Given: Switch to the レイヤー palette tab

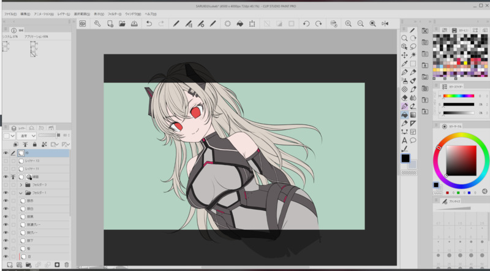Looking at the screenshot, I should point(18,128).
